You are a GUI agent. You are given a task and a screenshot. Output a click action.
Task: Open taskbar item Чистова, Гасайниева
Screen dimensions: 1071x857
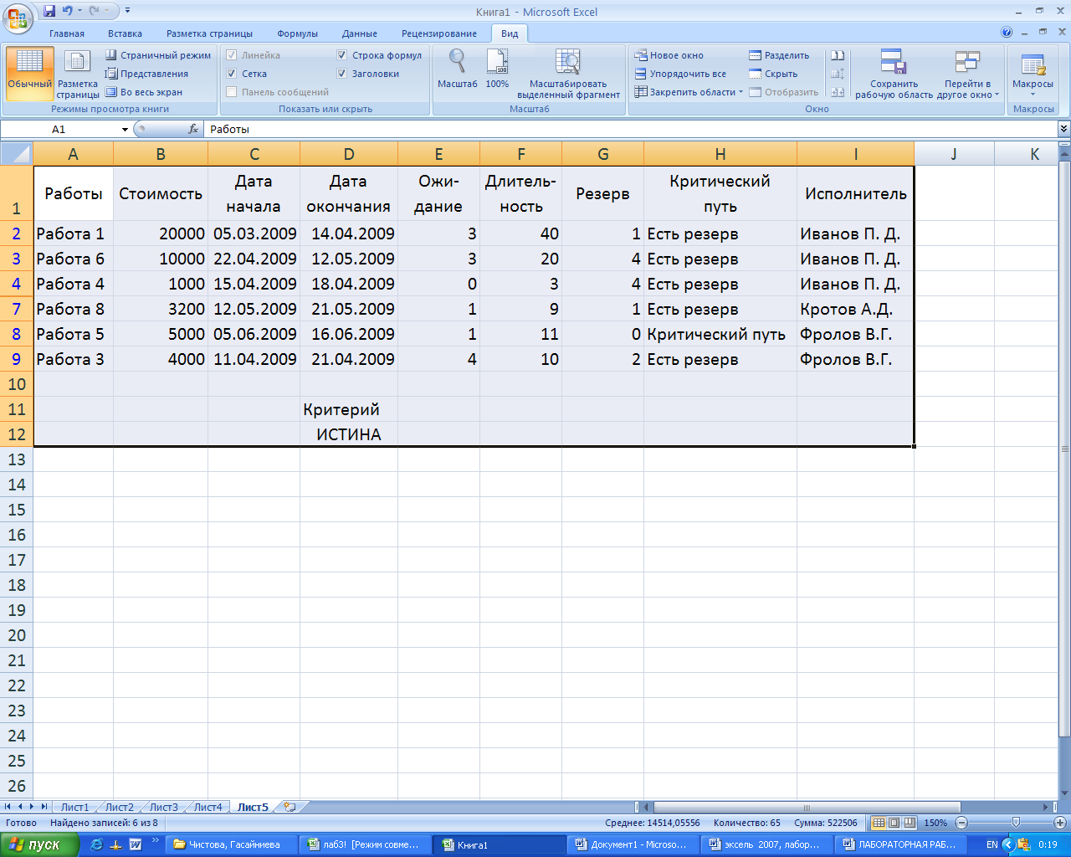230,844
